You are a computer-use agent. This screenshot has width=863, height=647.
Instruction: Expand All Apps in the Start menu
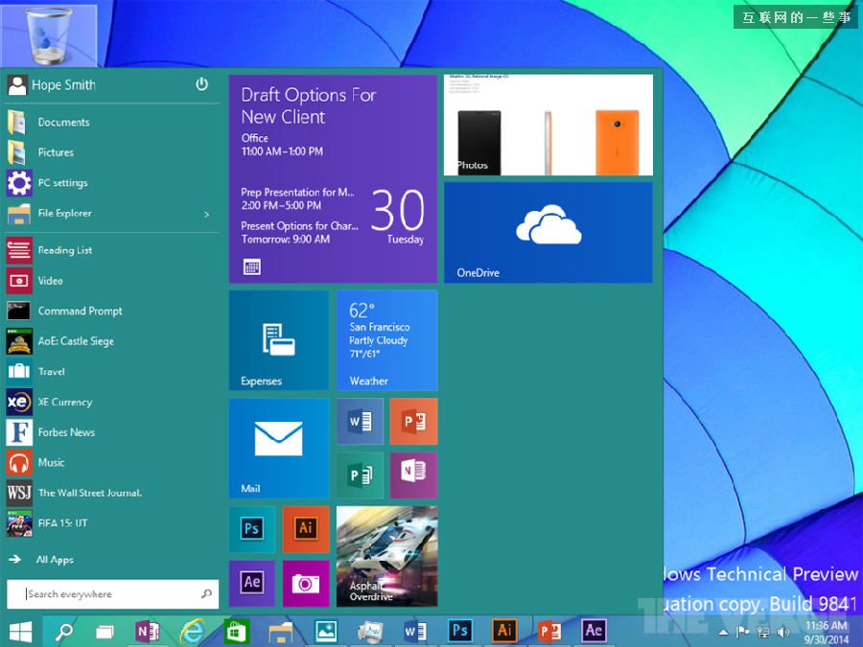(54, 559)
